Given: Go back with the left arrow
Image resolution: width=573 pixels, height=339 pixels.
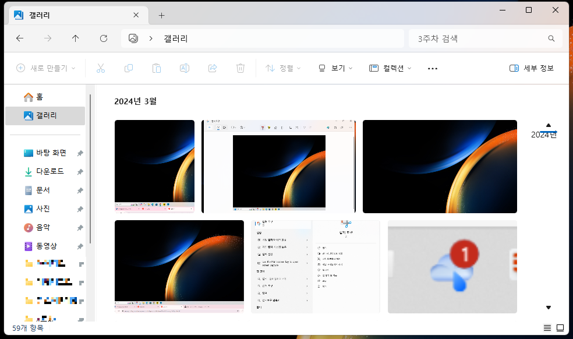Looking at the screenshot, I should point(20,38).
